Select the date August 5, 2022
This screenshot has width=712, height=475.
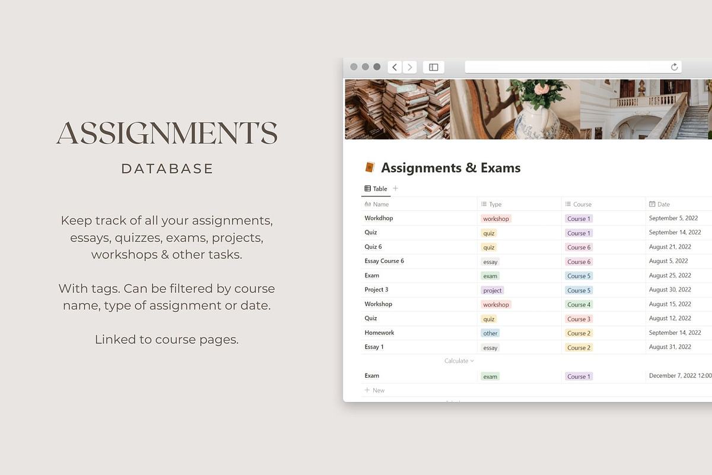tap(669, 261)
